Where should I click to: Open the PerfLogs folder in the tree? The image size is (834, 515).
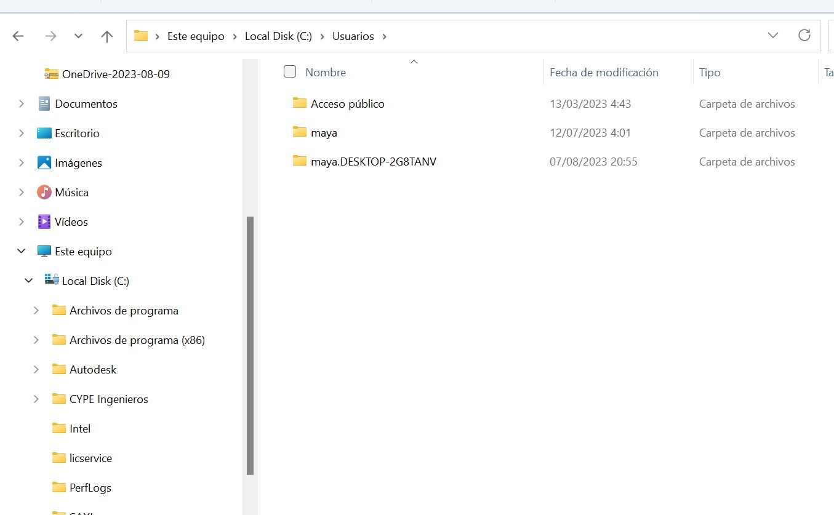point(90,488)
